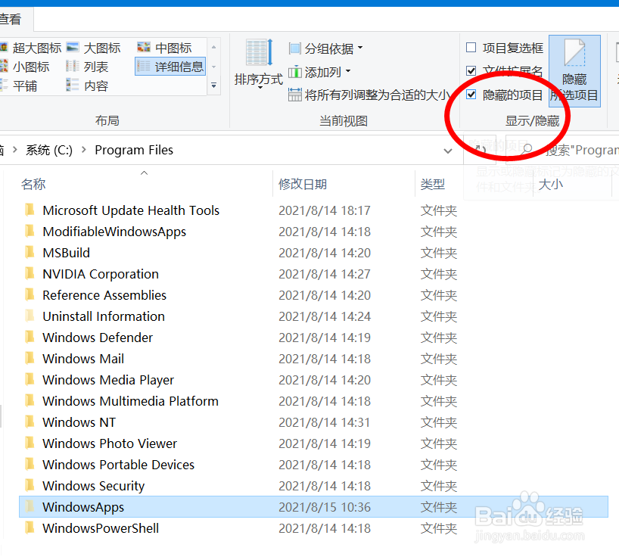Click the Uninstall Information folder icon

click(30, 316)
